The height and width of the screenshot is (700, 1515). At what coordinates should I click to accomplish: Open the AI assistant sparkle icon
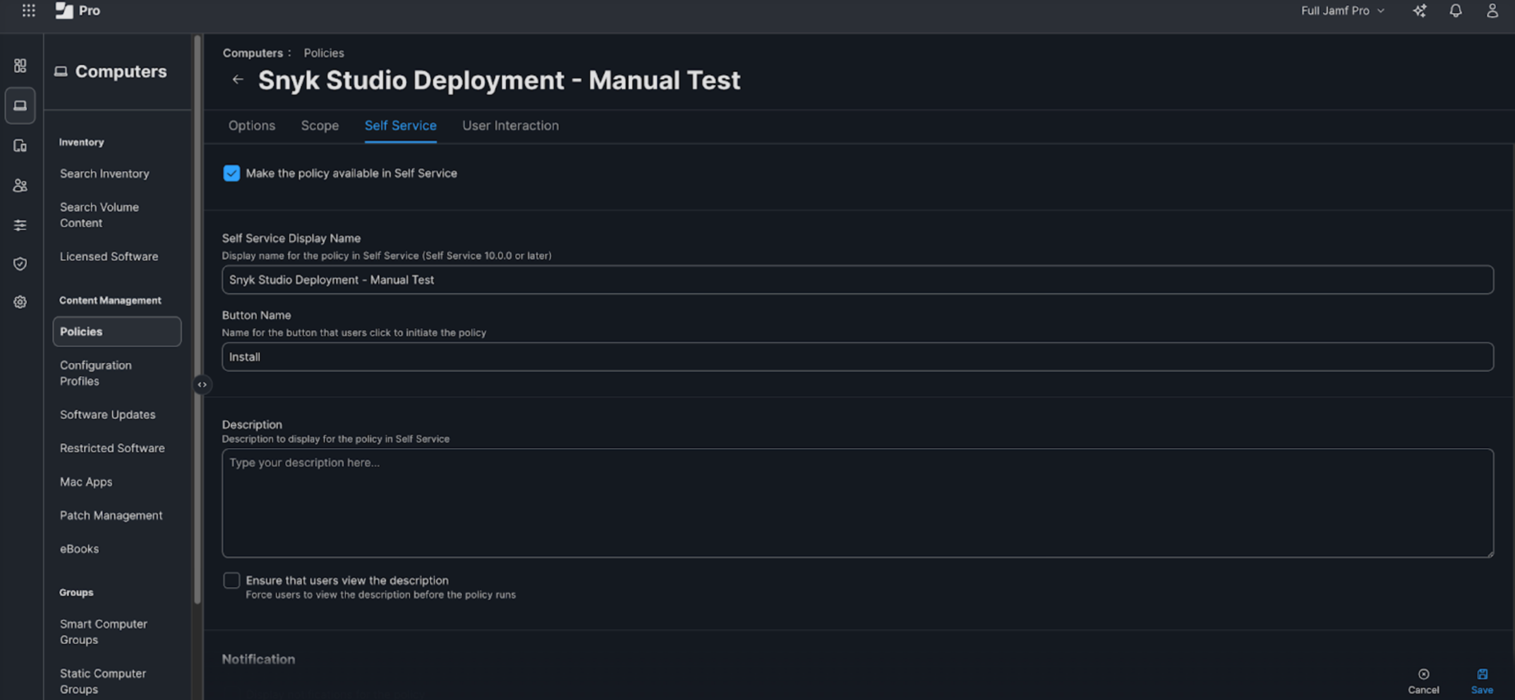(1420, 11)
